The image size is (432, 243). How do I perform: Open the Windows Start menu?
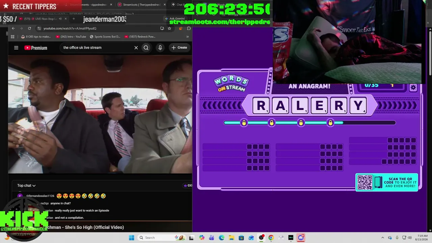[x=131, y=238]
